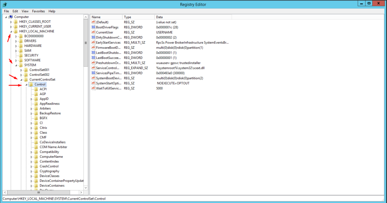Click the SAM folder icon

[21, 51]
